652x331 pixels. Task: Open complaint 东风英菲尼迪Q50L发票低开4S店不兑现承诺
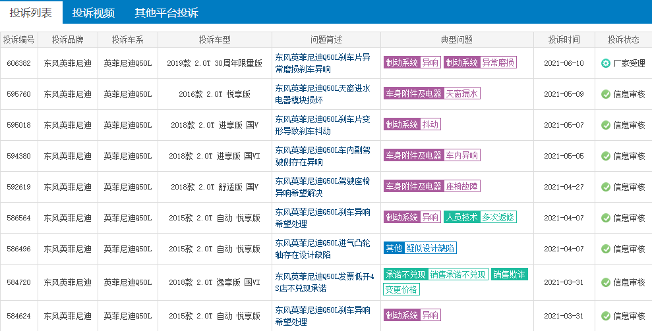click(x=325, y=282)
